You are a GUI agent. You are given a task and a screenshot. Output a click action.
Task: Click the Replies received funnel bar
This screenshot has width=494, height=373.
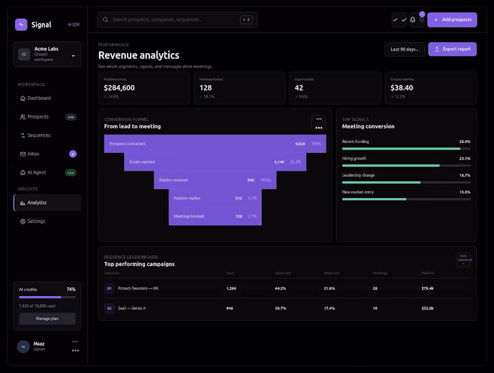coord(215,180)
